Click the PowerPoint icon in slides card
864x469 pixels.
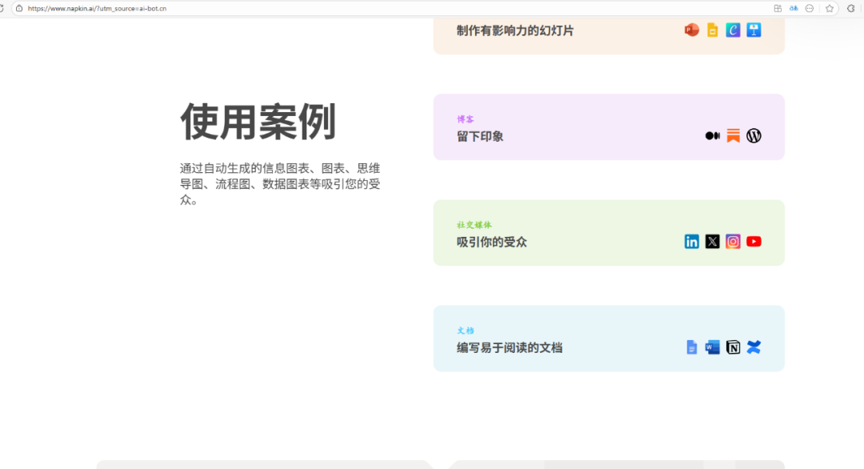click(691, 30)
